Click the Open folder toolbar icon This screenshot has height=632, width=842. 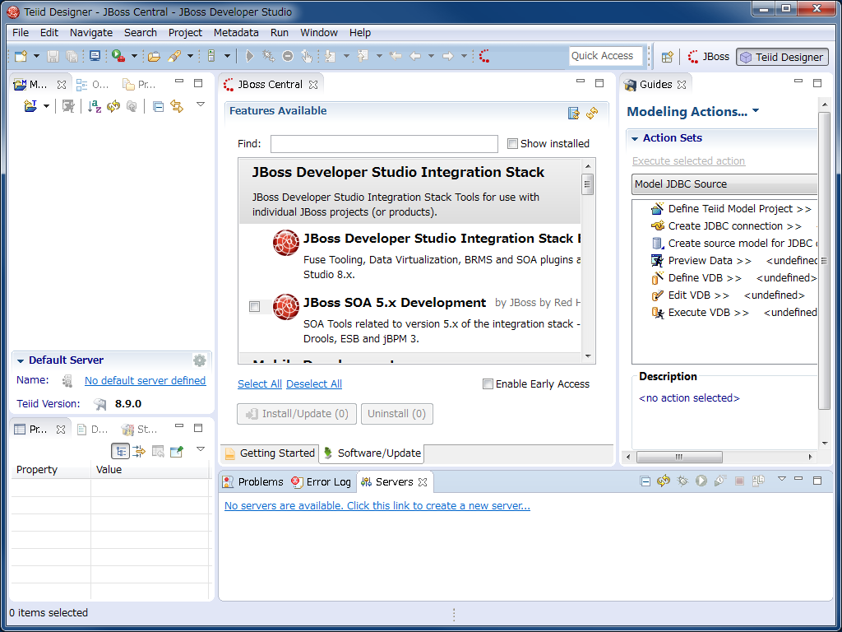tap(154, 56)
